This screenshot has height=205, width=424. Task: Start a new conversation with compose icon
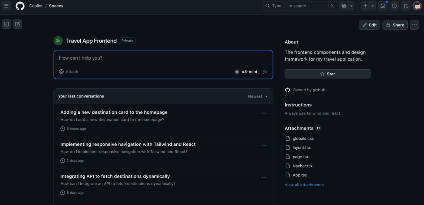click(17, 24)
